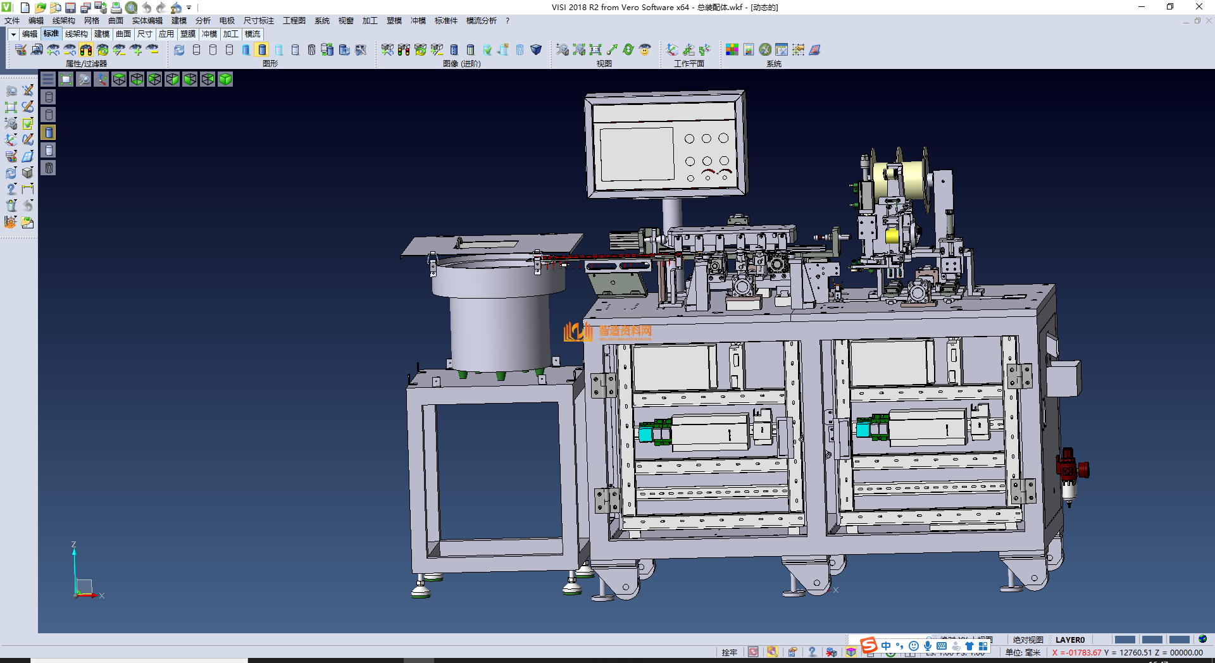Click the green wrench system settings icon
The width and height of the screenshot is (1215, 663).
click(x=765, y=50)
